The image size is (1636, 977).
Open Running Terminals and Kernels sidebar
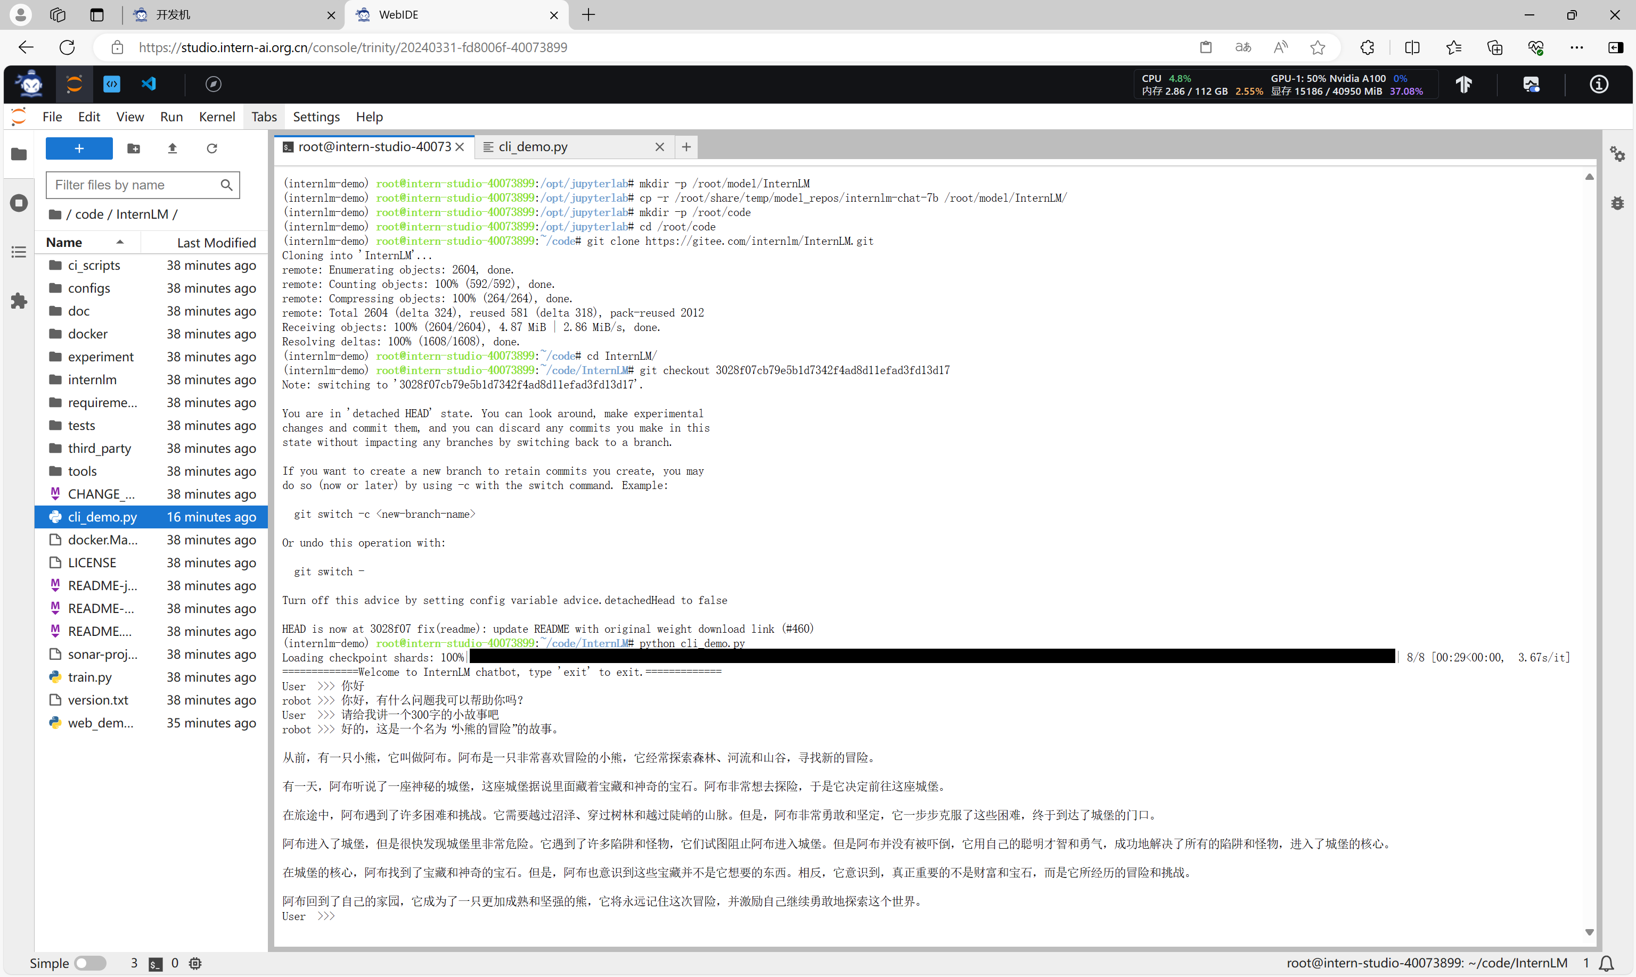tap(19, 203)
